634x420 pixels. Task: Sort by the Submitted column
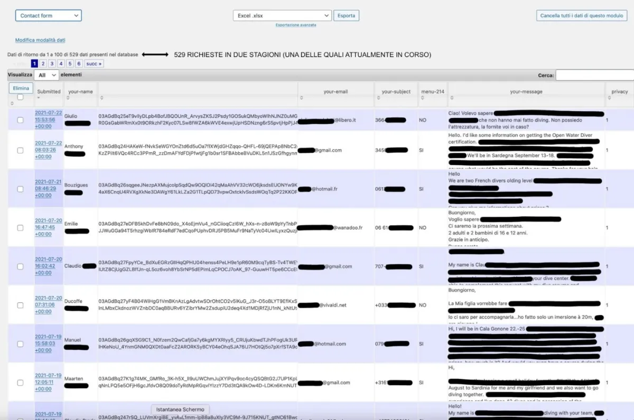tap(49, 91)
